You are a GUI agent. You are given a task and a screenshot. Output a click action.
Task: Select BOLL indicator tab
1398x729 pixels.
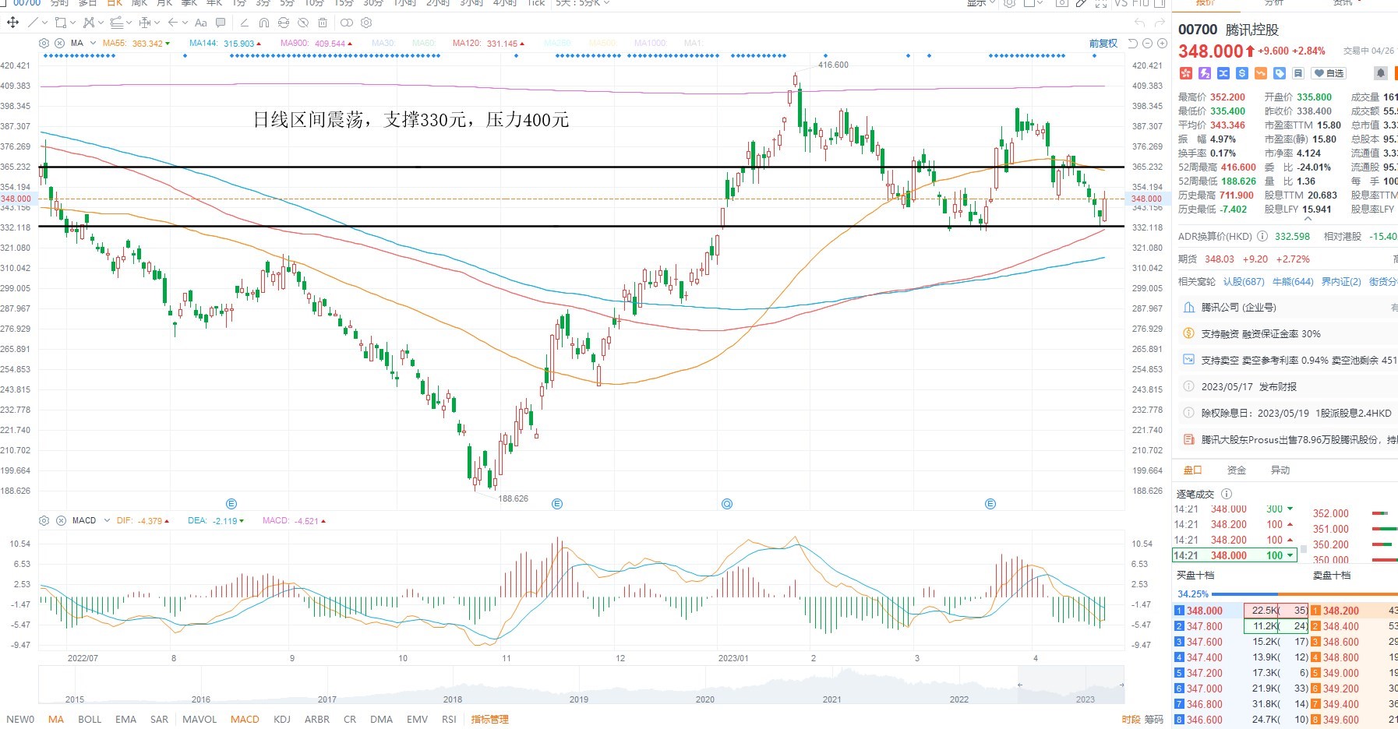tap(90, 719)
